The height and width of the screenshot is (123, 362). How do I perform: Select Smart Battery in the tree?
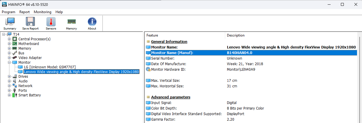(x=29, y=95)
